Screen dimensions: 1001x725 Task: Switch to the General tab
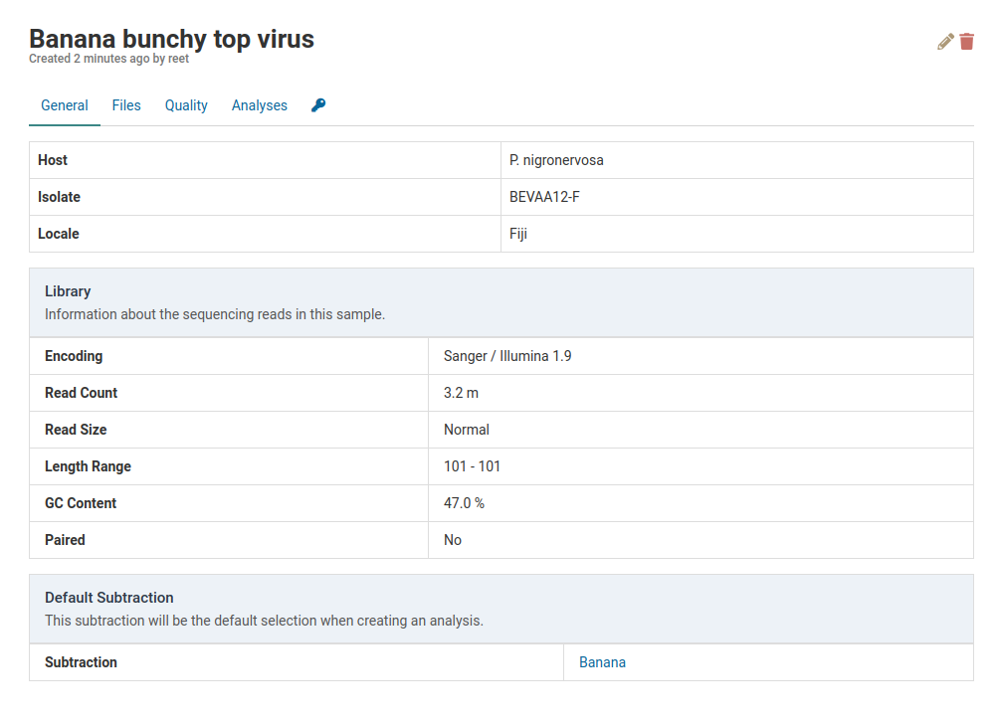65,105
